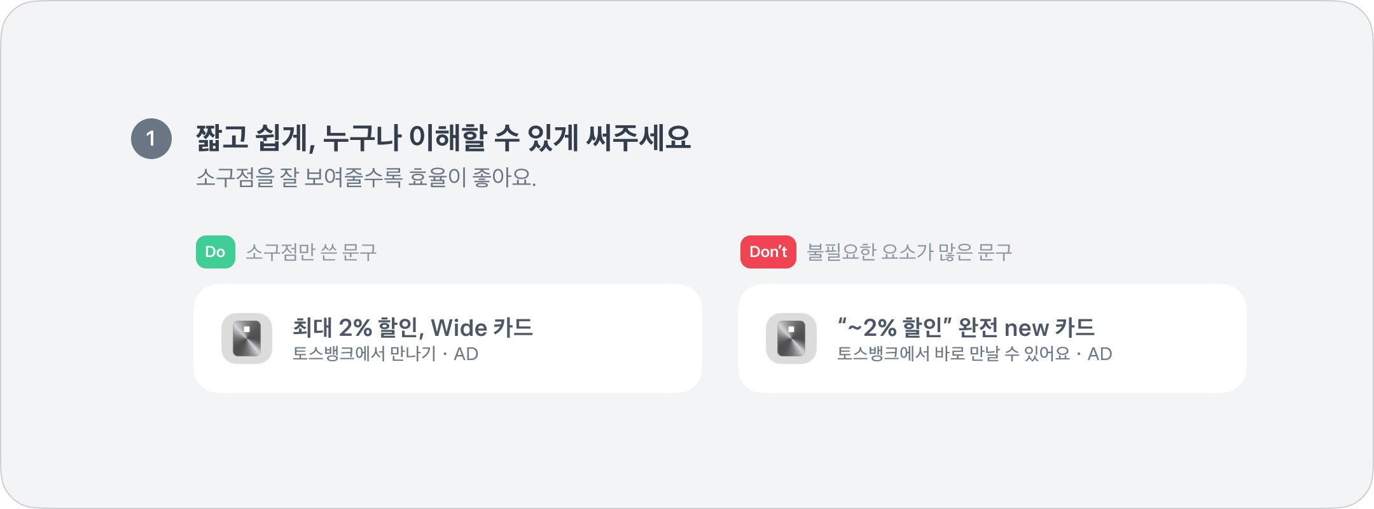Viewport: 1374px width, 509px height.
Task: Click the subheading '소구점을 잘 보여줄수록 효율이 좋아요.'
Action: tap(366, 178)
